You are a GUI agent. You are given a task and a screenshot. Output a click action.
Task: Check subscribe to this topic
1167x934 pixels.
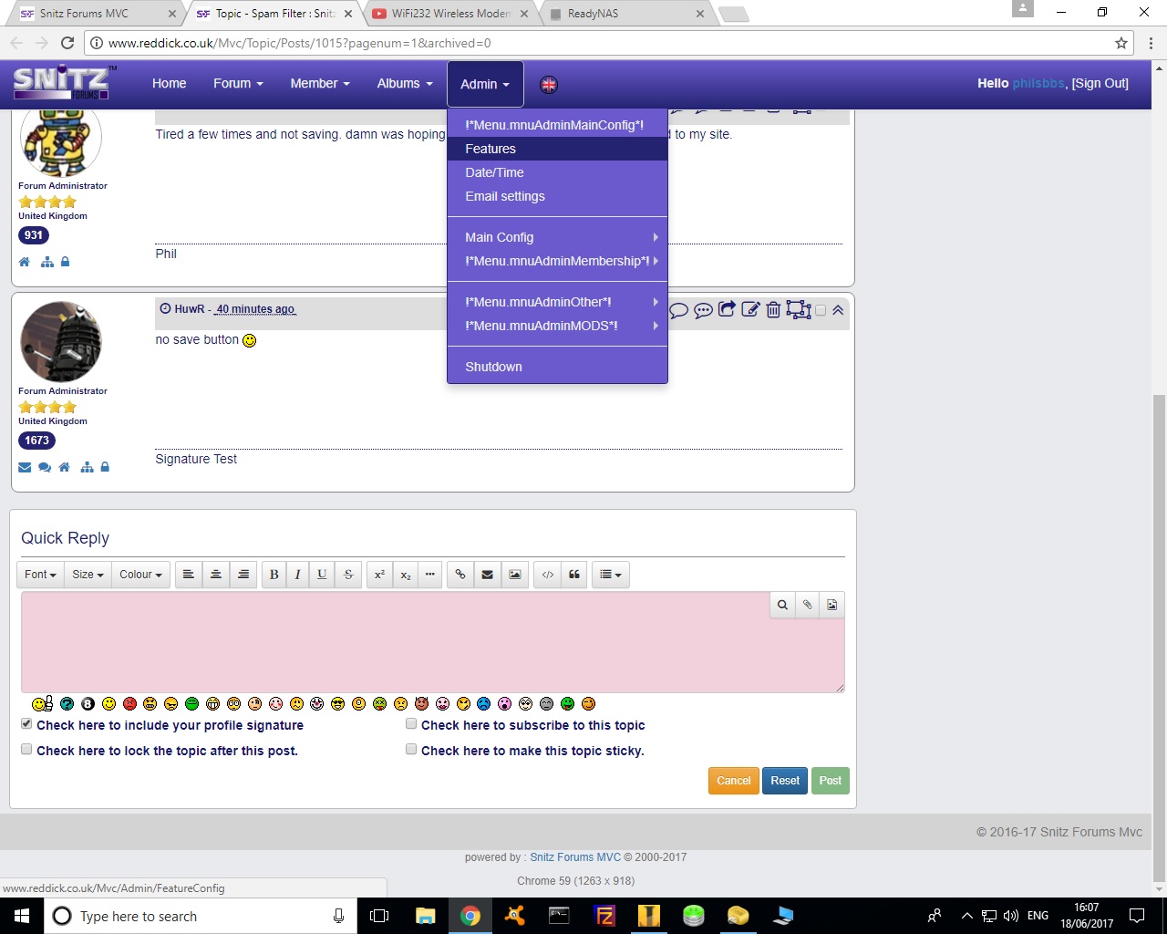click(411, 724)
